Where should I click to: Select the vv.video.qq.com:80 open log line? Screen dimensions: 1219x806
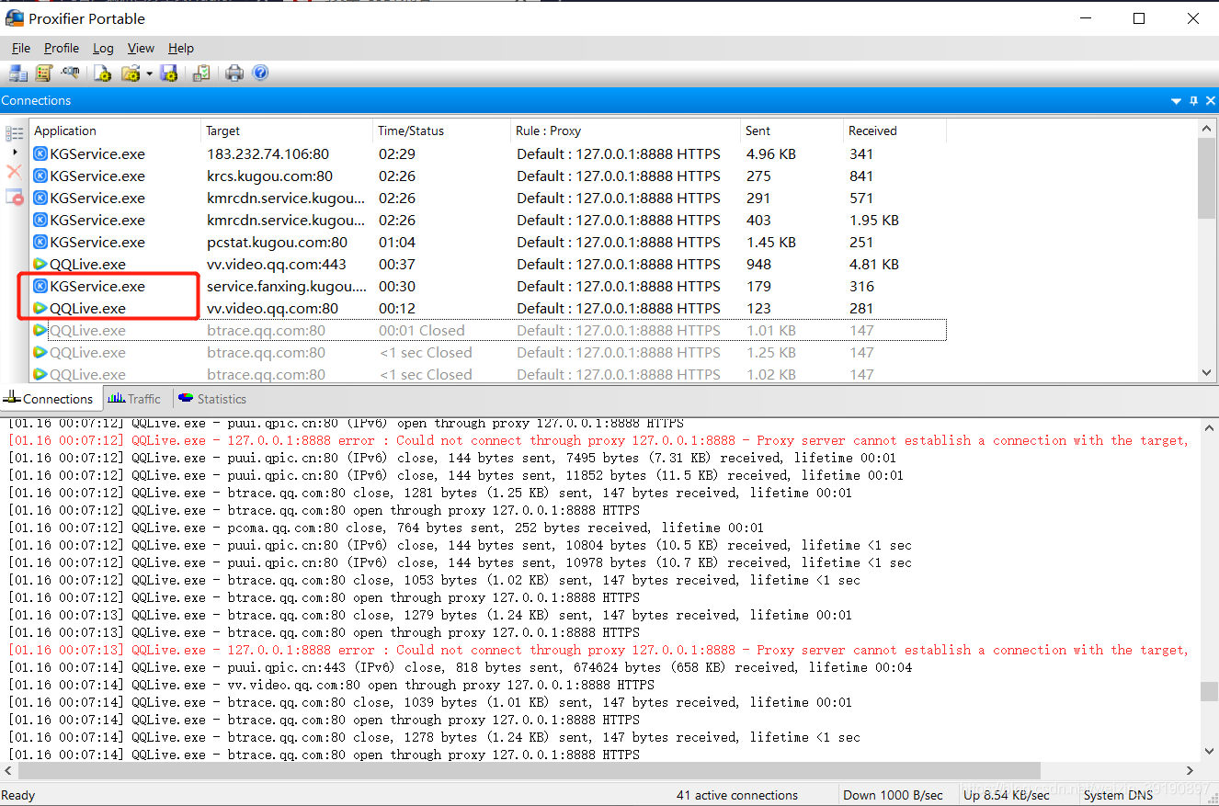point(331,685)
